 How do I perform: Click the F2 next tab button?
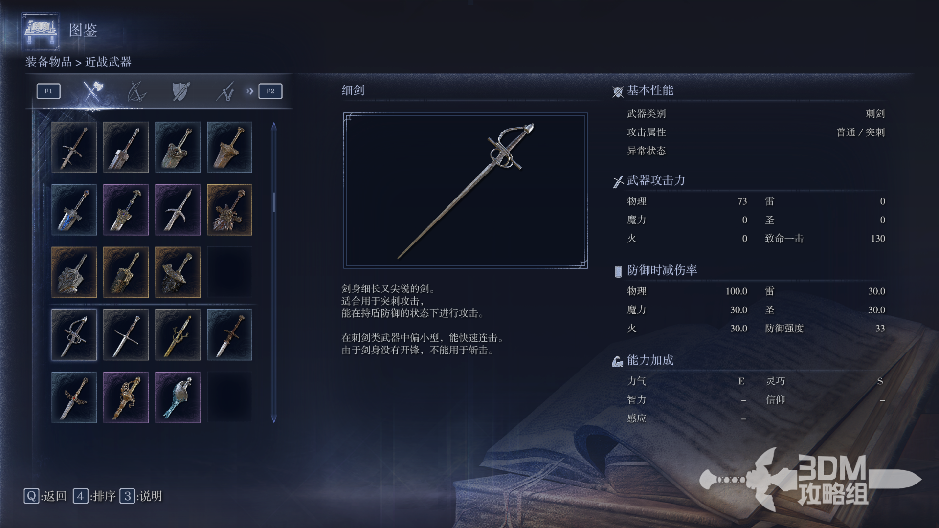pos(270,91)
